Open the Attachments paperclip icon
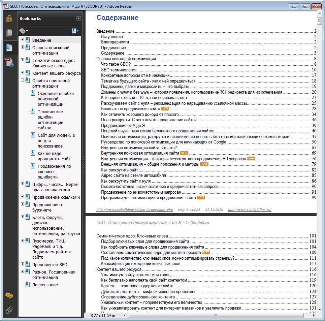Screen dimensions: 325x321 click(9, 310)
